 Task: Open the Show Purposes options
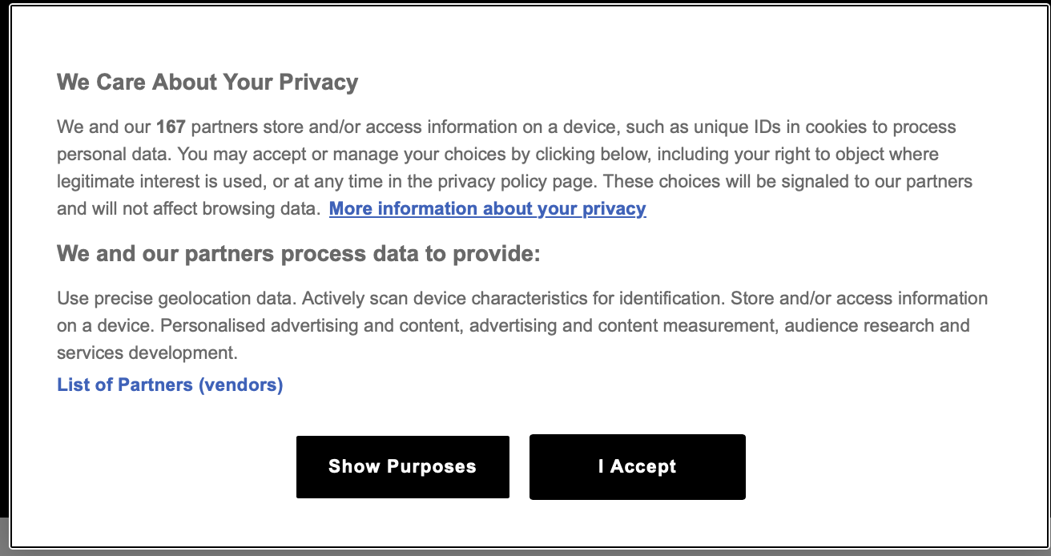402,467
